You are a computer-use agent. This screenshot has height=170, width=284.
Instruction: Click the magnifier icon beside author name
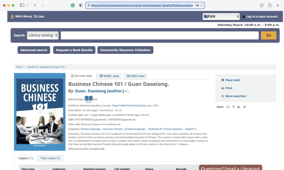click(x=127, y=91)
